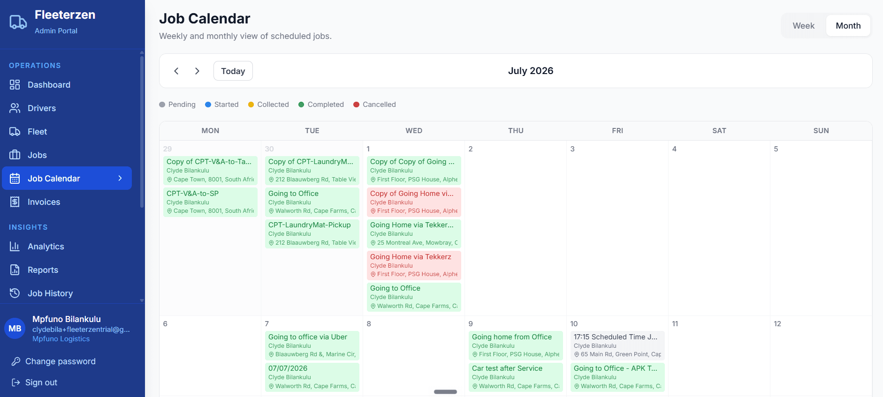Click the Reports file icon
The image size is (883, 397).
[x=15, y=270]
